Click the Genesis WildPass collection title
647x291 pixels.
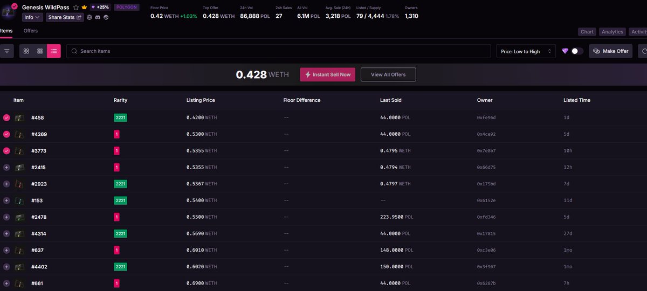click(x=46, y=8)
